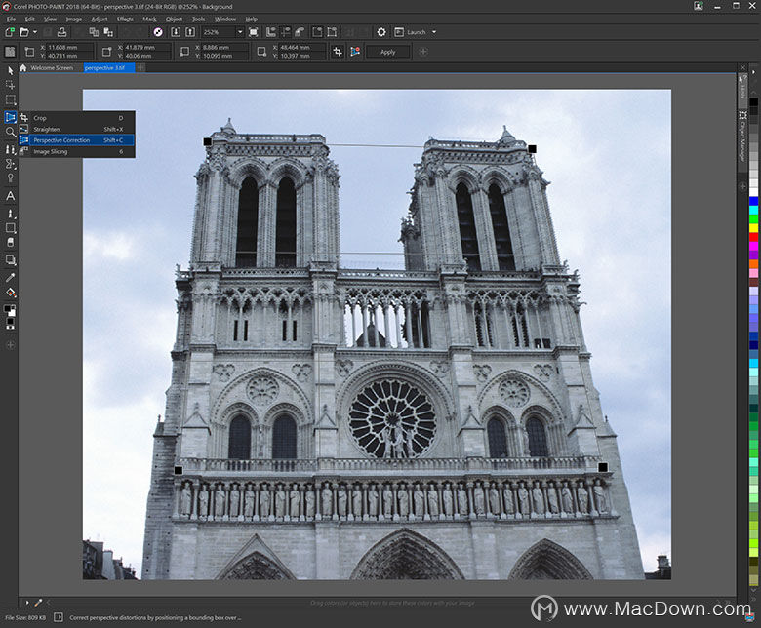The height and width of the screenshot is (628, 761).
Task: Toggle the mask marquee visibility button
Action: pyautogui.click(x=317, y=32)
